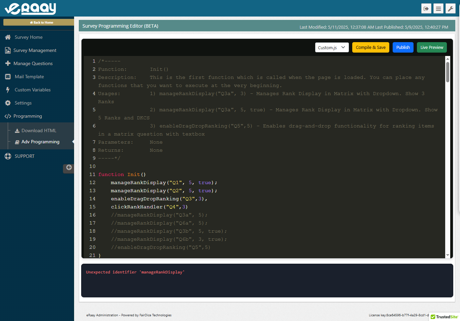The height and width of the screenshot is (321, 460).
Task: Click editor scrollbar up arrow
Action: pyautogui.click(x=448, y=59)
